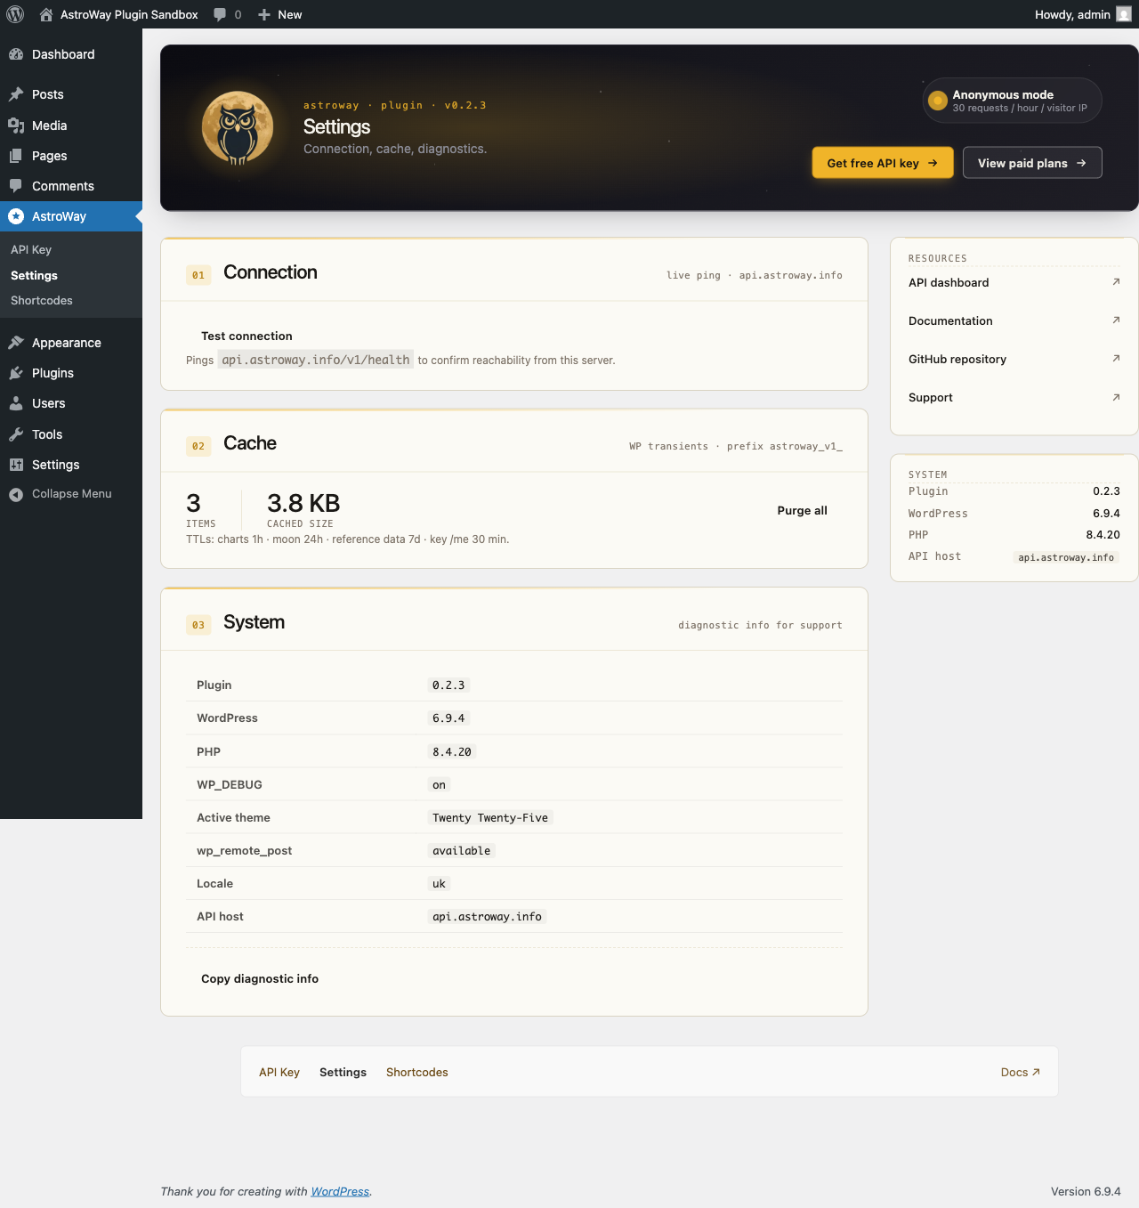Open the admin user avatar
The image size is (1139, 1208).
coord(1124,14)
